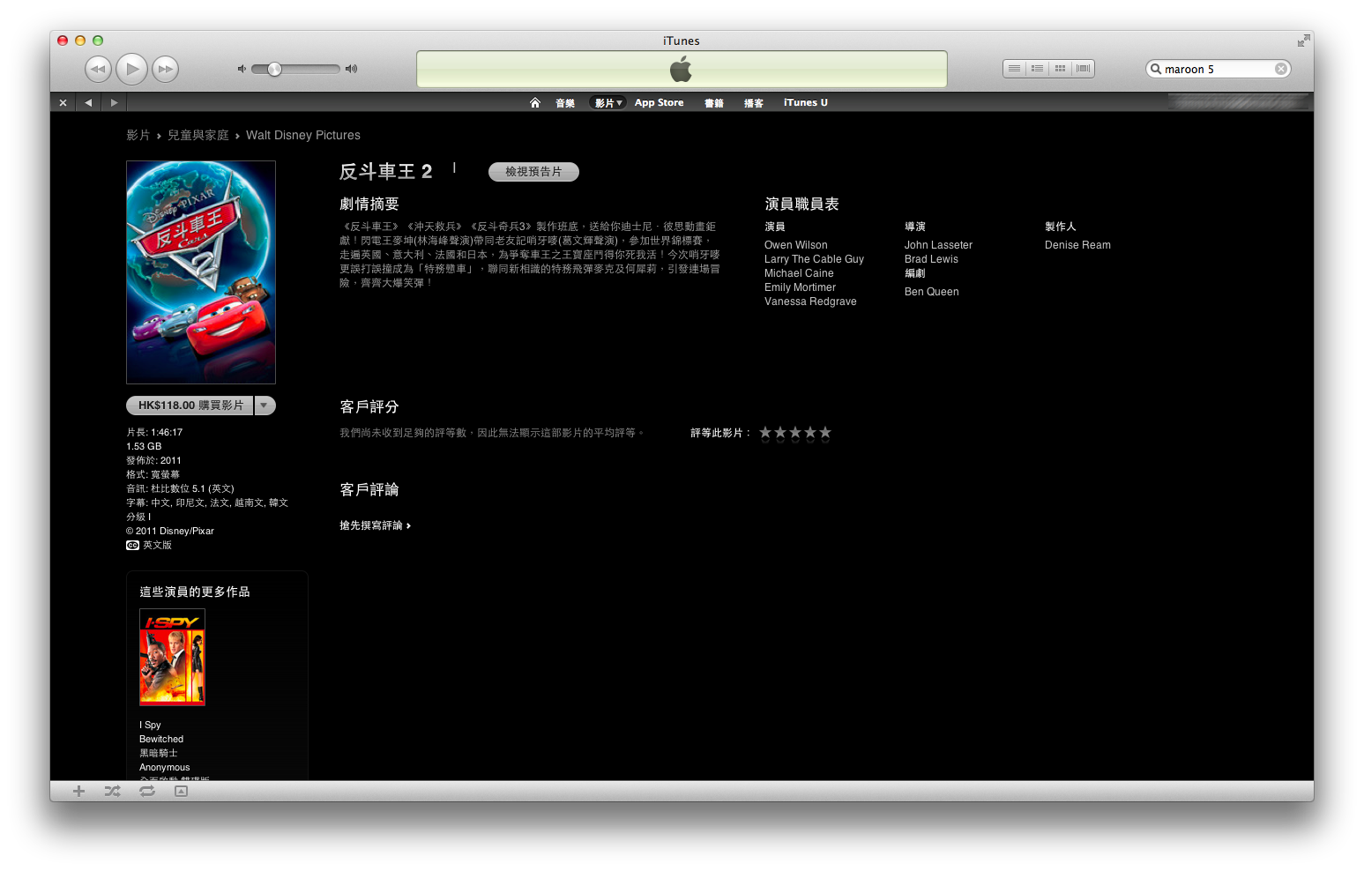The height and width of the screenshot is (871, 1364).
Task: Expand the 影片 store menu
Action: [x=607, y=103]
